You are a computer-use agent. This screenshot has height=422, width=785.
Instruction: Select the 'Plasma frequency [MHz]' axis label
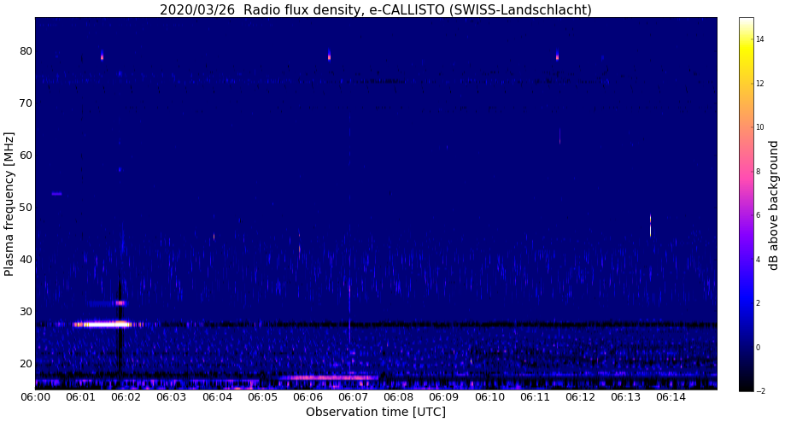click(9, 204)
